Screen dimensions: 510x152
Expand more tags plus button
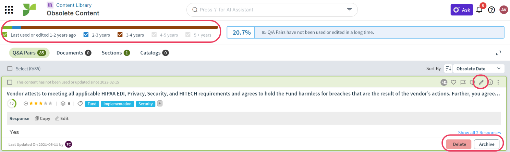coord(160,104)
